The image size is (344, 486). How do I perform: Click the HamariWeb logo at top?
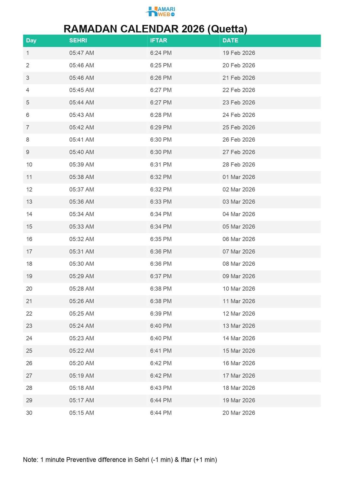(160, 12)
